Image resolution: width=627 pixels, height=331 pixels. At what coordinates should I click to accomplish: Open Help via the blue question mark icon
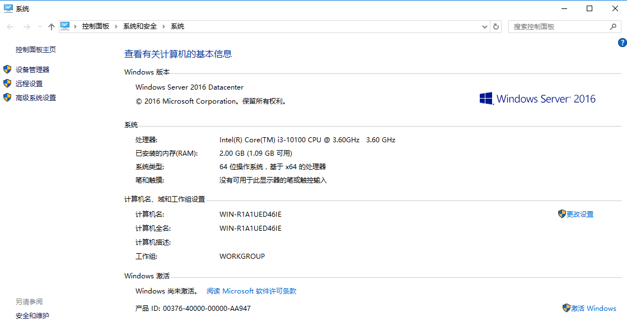click(622, 43)
